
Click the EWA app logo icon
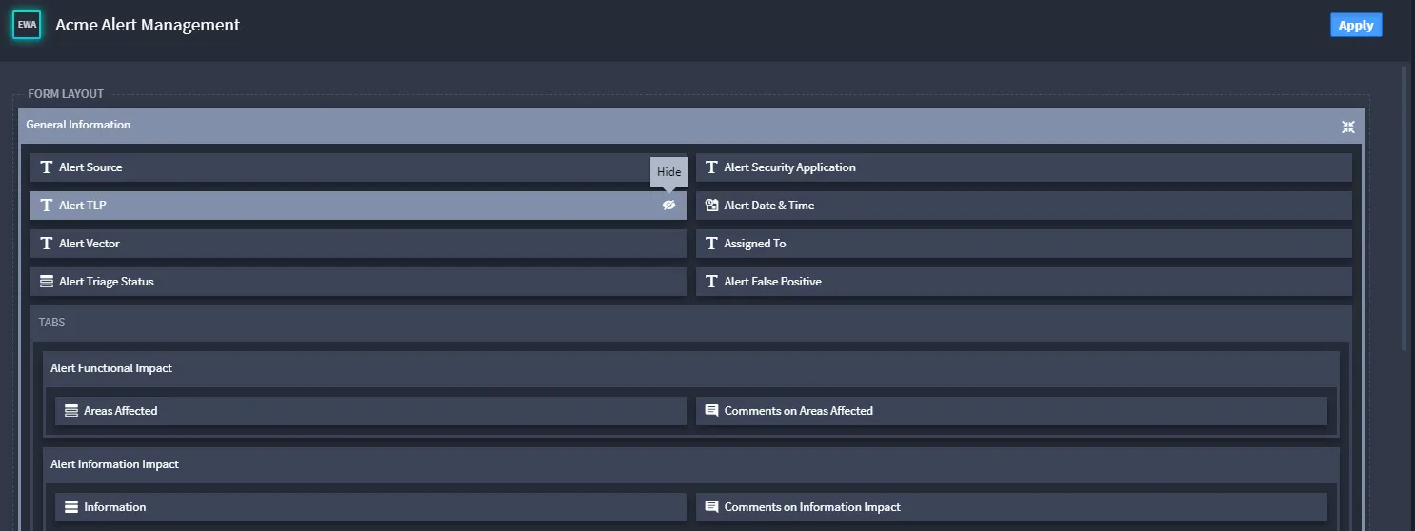27,25
